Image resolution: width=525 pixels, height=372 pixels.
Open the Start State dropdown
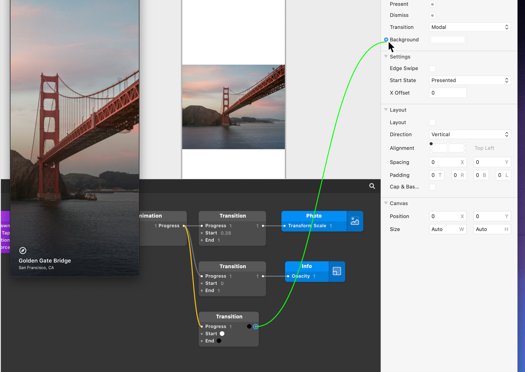(x=470, y=81)
